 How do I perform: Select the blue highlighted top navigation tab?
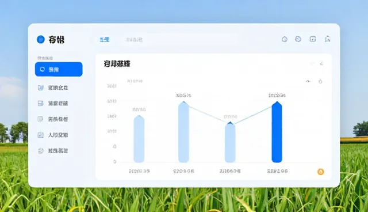click(105, 40)
